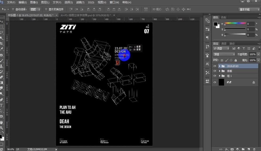
Task: Open the Paragraph panel icon
Action: coord(208,38)
